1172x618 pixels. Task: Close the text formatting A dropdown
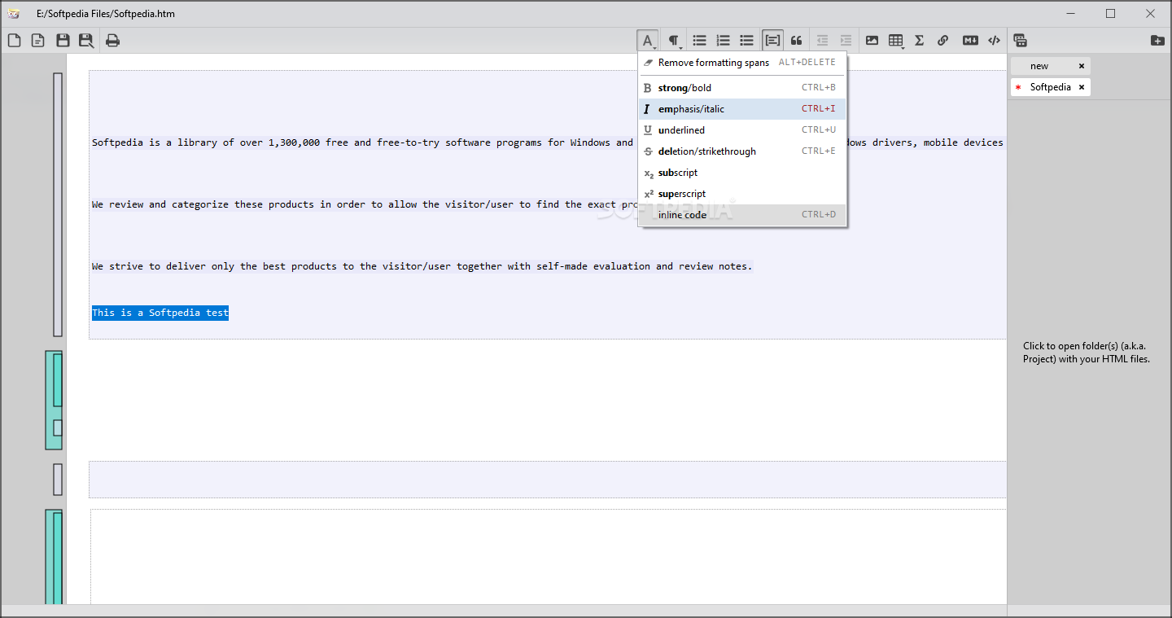point(648,40)
